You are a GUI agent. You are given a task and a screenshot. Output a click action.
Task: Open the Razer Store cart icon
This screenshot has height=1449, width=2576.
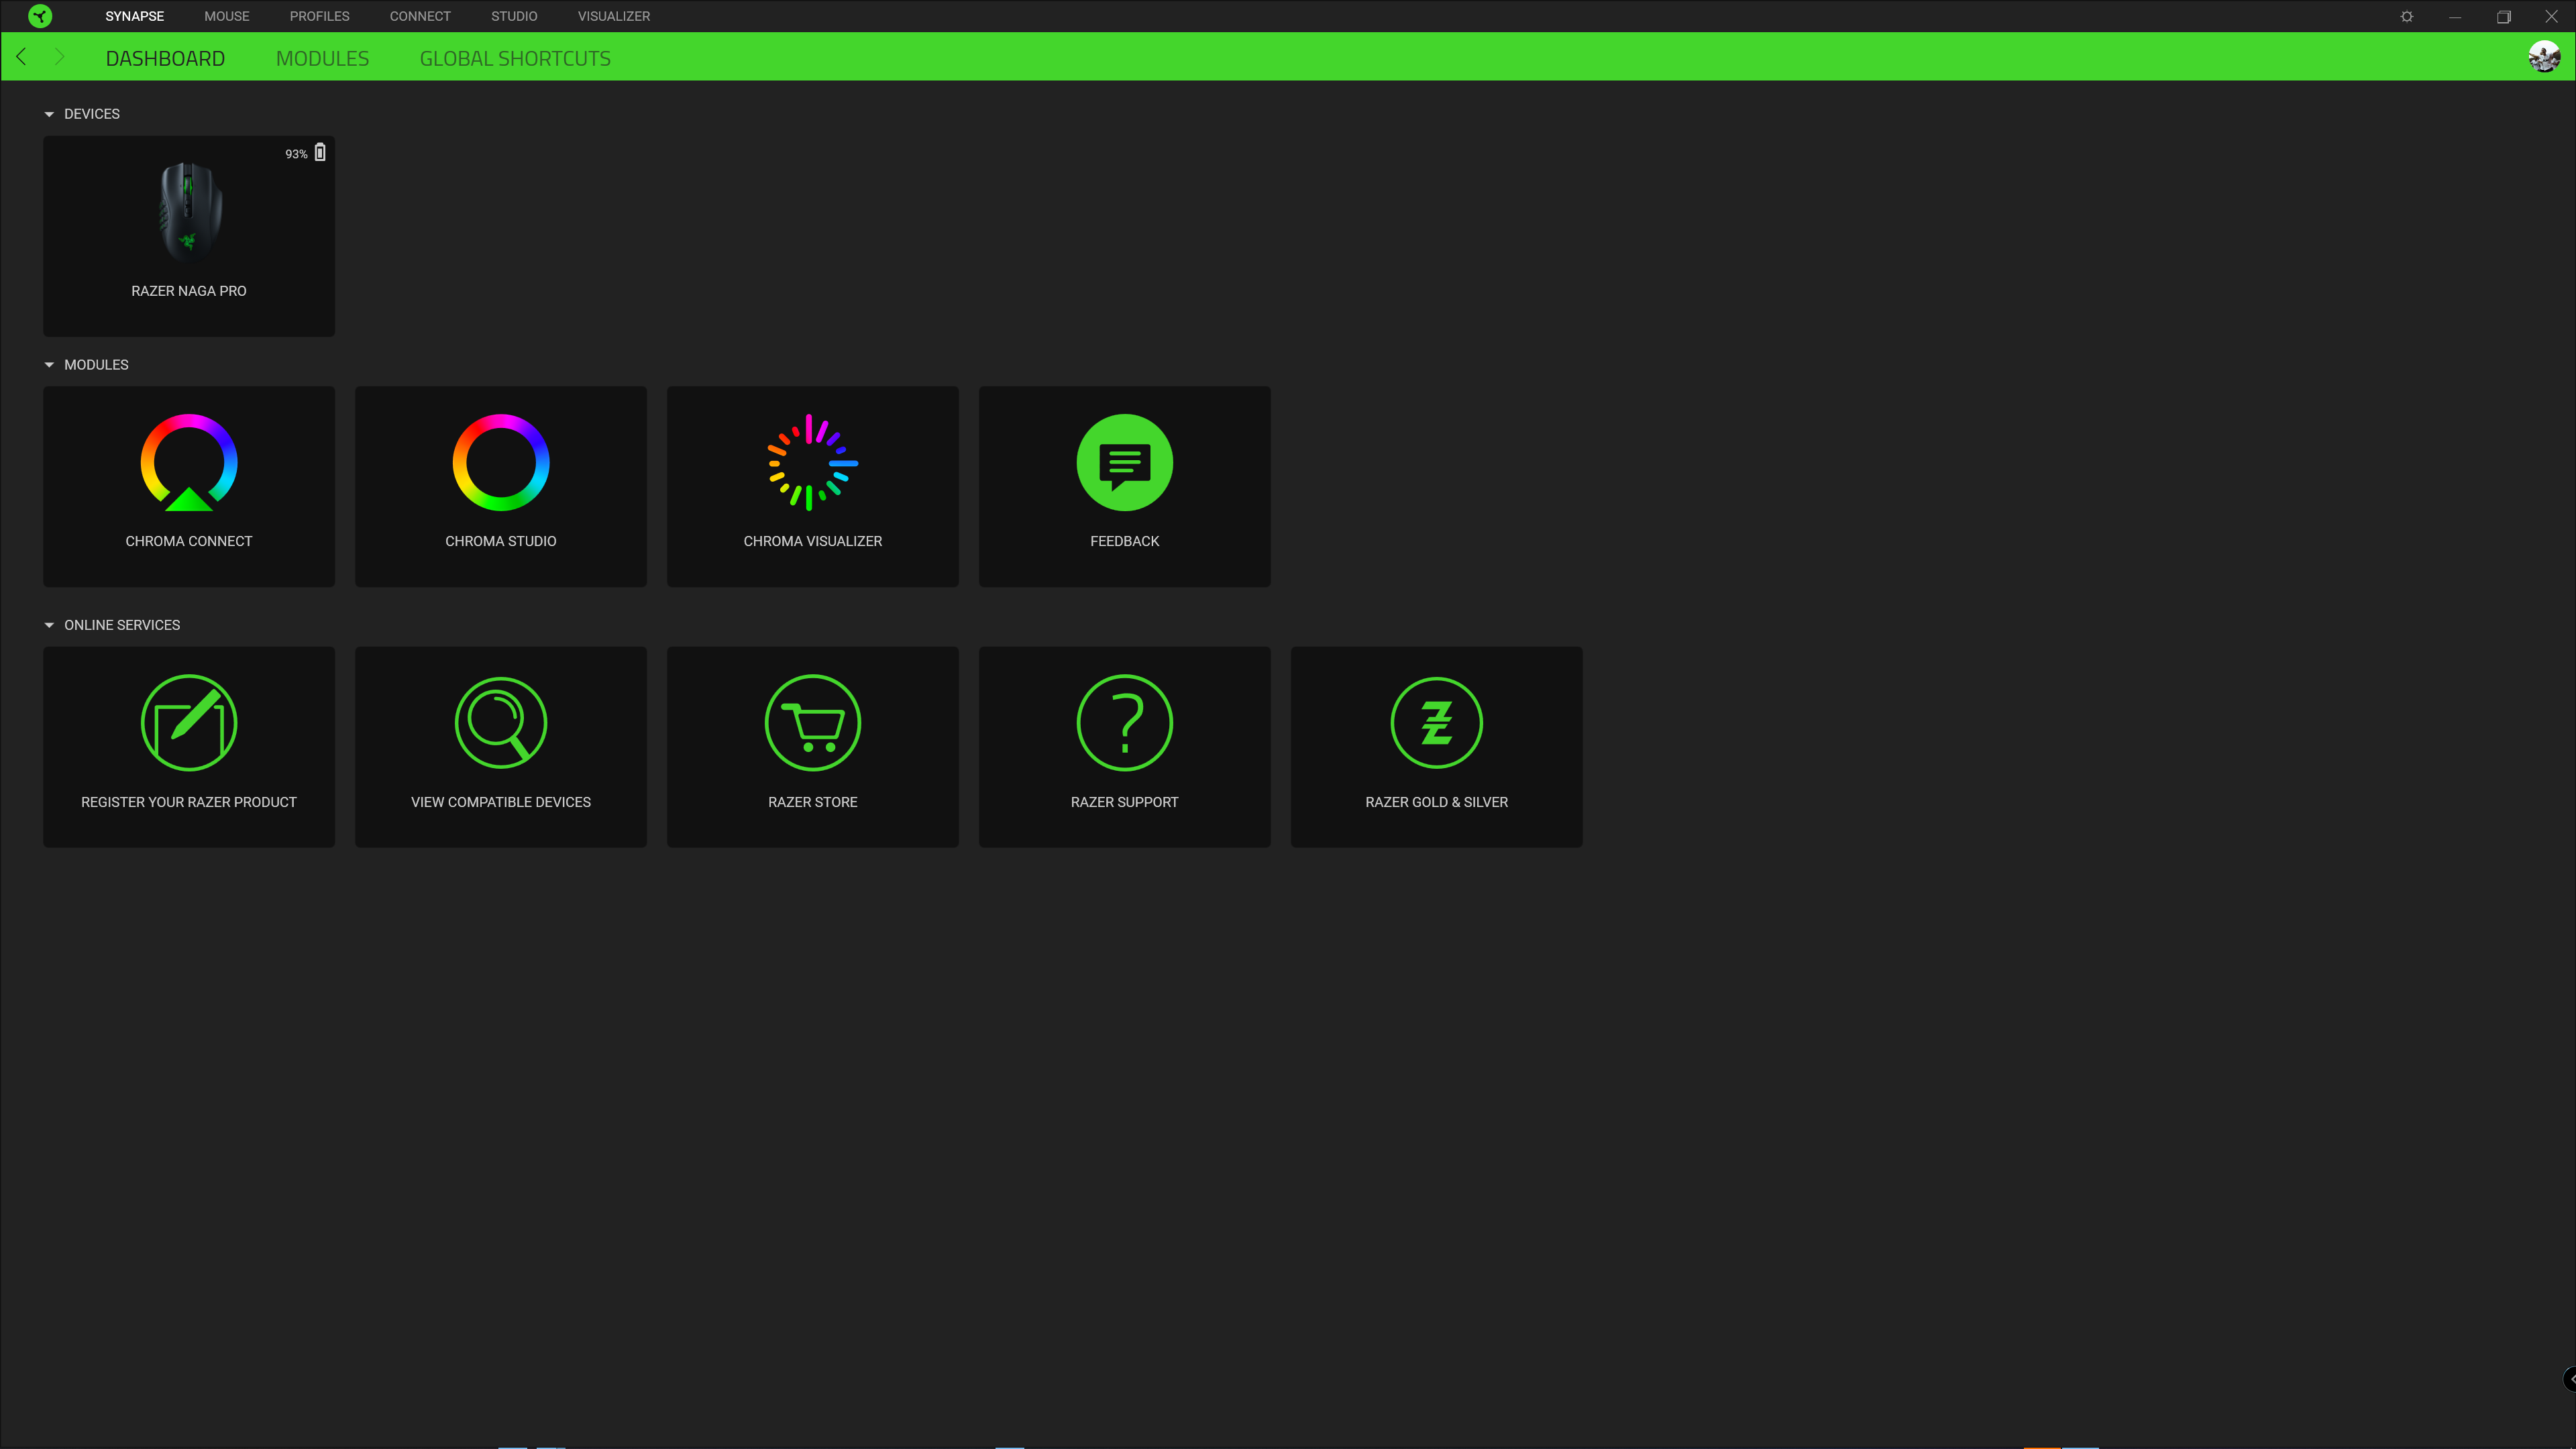[812, 723]
